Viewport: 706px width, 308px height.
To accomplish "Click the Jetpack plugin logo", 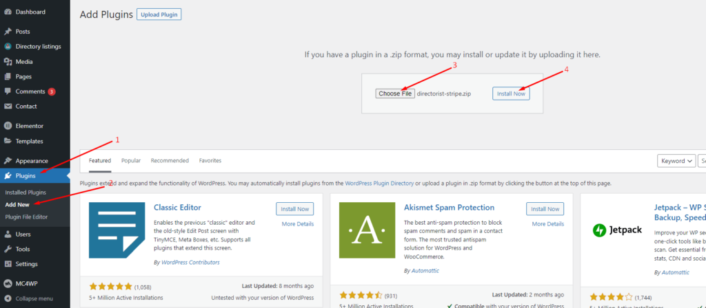I will point(617,230).
